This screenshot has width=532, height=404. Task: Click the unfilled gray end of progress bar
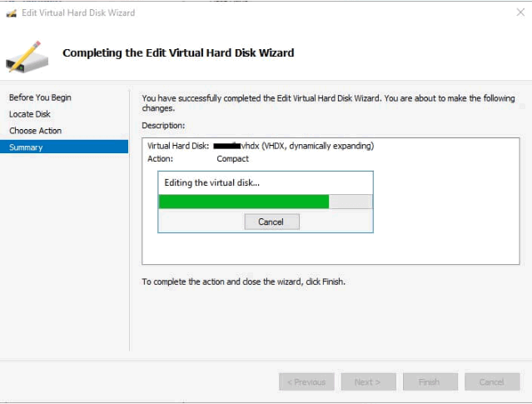tap(351, 202)
